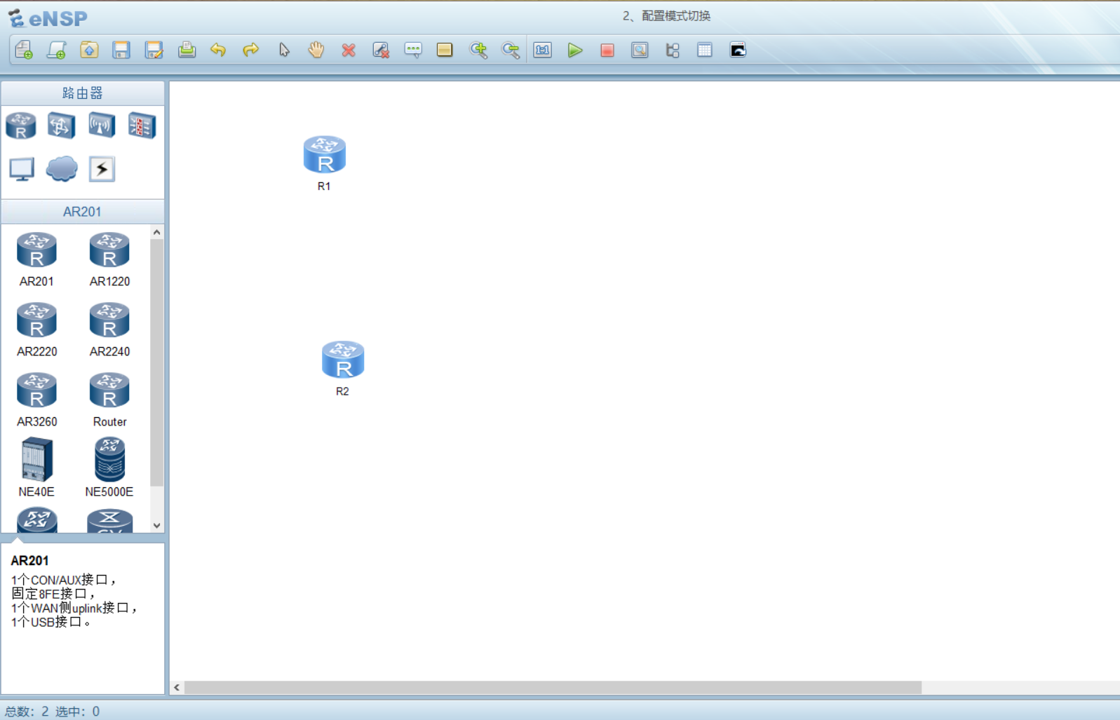Select the WLAN device category icon
Image resolution: width=1120 pixels, height=720 pixels.
tap(102, 126)
